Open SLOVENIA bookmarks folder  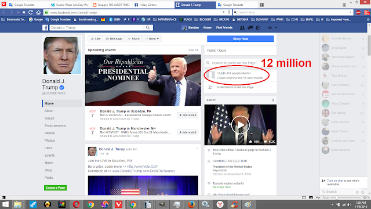pyautogui.click(x=260, y=19)
